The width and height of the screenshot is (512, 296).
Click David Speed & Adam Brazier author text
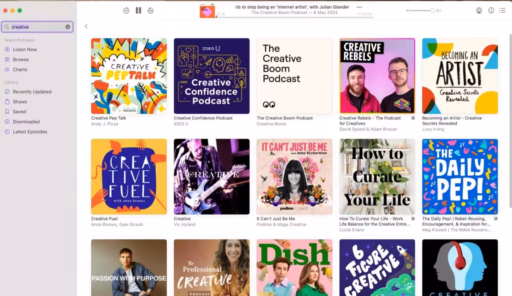tap(368, 129)
